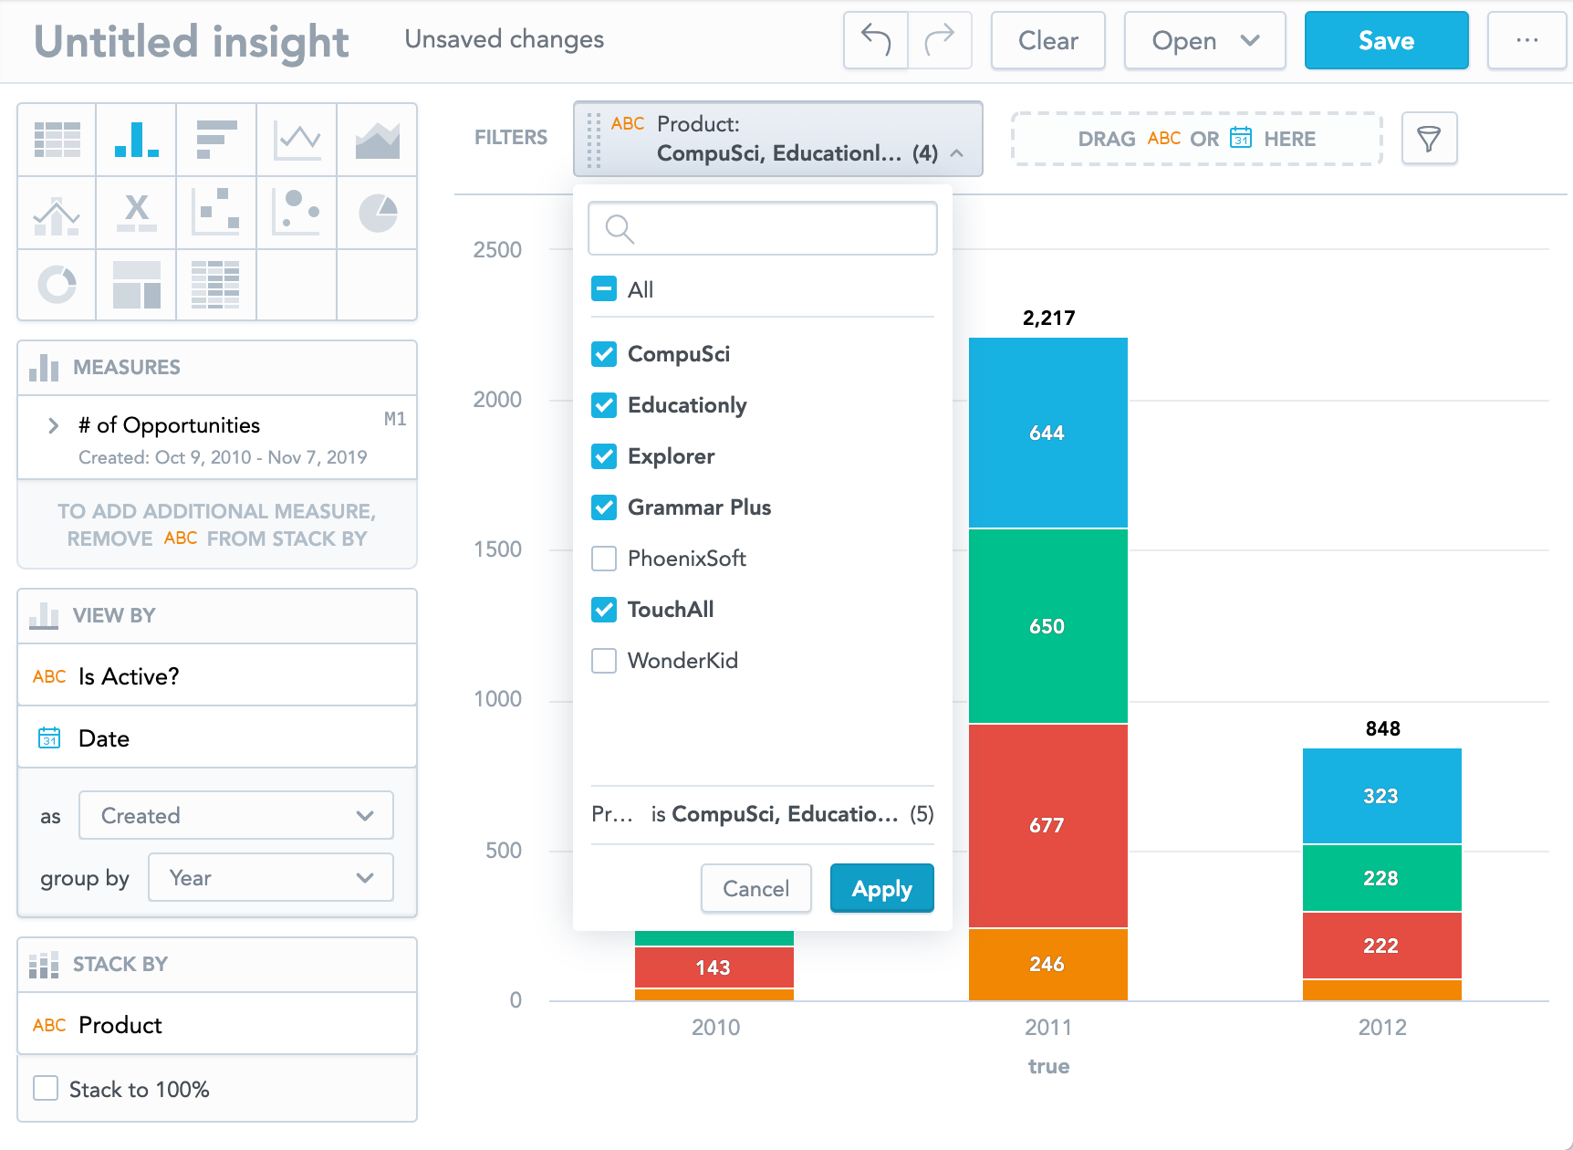
Task: Select Date item in View By
Action: coord(217,737)
